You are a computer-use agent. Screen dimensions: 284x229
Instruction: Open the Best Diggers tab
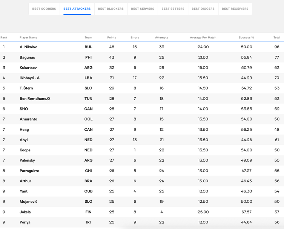(203, 9)
